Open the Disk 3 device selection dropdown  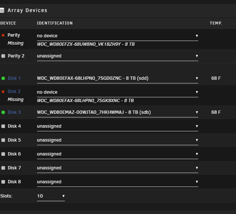[118, 112]
